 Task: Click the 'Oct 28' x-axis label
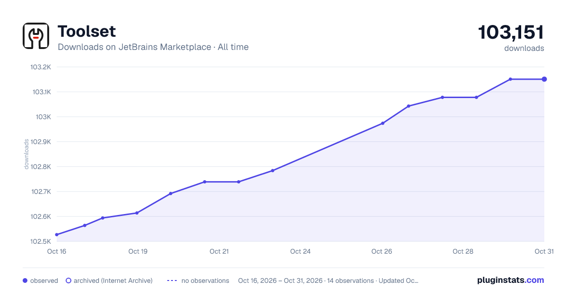463,251
